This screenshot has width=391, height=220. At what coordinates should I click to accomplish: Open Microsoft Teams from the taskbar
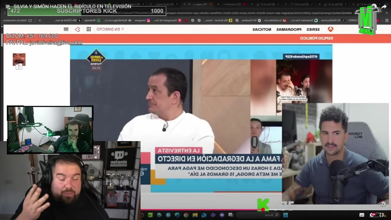(x=213, y=215)
